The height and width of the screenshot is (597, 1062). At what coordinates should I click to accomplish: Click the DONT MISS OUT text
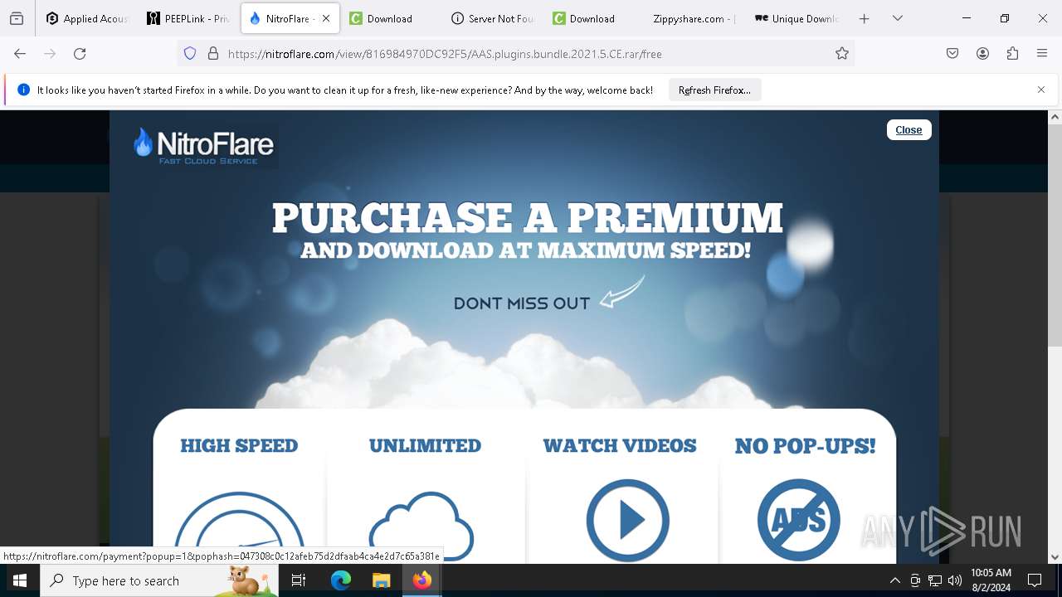(x=522, y=303)
